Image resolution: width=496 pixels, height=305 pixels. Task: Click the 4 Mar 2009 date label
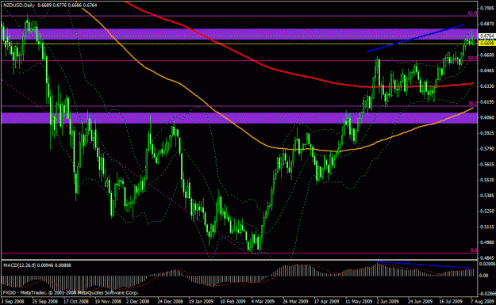click(x=263, y=302)
